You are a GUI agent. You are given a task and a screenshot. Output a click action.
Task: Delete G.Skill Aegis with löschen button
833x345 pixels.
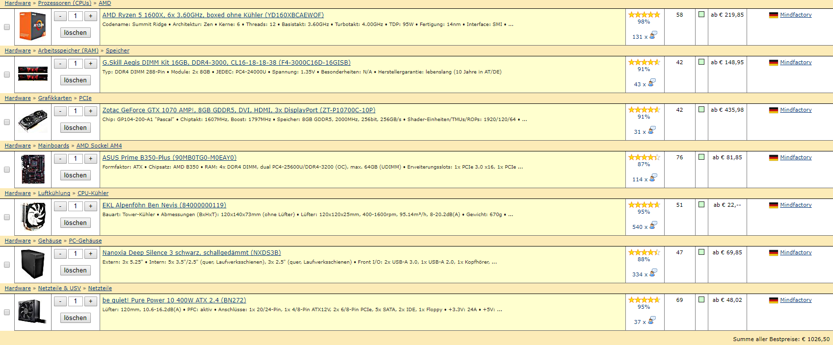pyautogui.click(x=76, y=80)
